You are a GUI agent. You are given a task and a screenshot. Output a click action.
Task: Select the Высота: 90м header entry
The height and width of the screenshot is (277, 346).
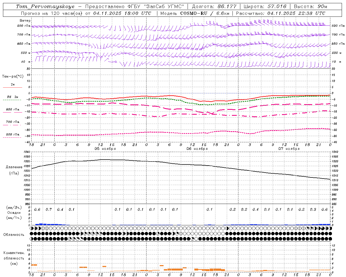[310, 6]
